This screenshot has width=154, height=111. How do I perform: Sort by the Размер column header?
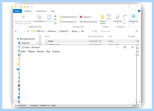tap(132, 36)
